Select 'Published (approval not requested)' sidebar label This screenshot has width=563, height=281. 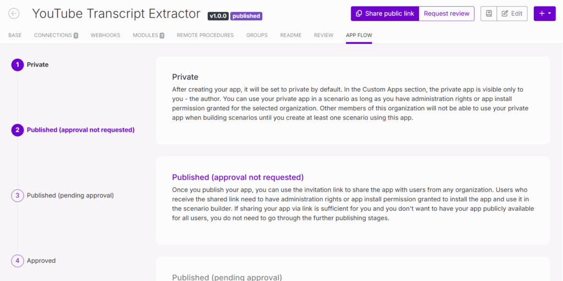click(x=81, y=130)
